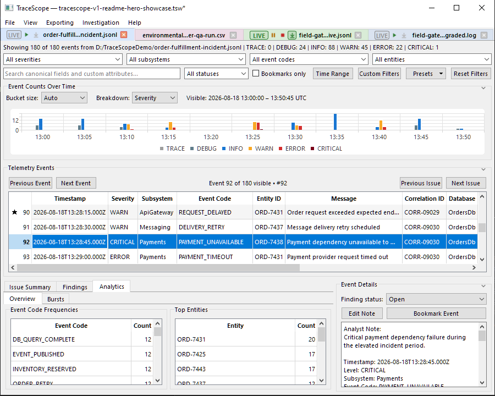
Task: Pause live stream on field-gate jsonl tab
Action: (x=273, y=35)
